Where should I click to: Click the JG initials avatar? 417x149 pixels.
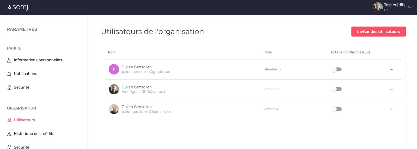114,69
